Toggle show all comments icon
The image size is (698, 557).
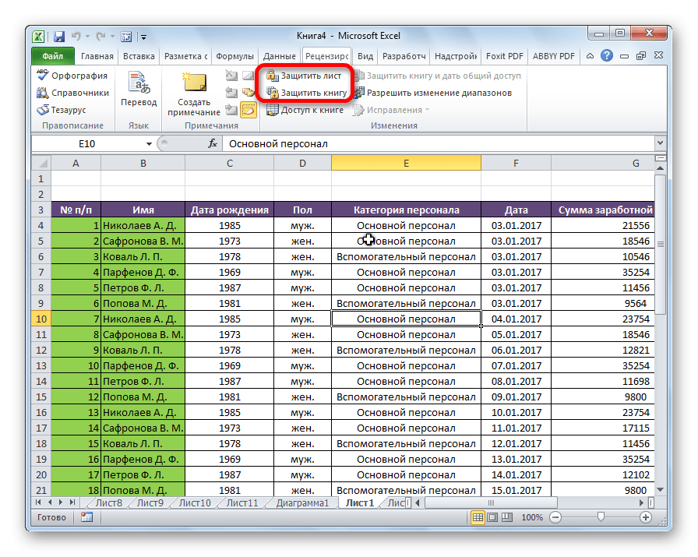[x=248, y=93]
